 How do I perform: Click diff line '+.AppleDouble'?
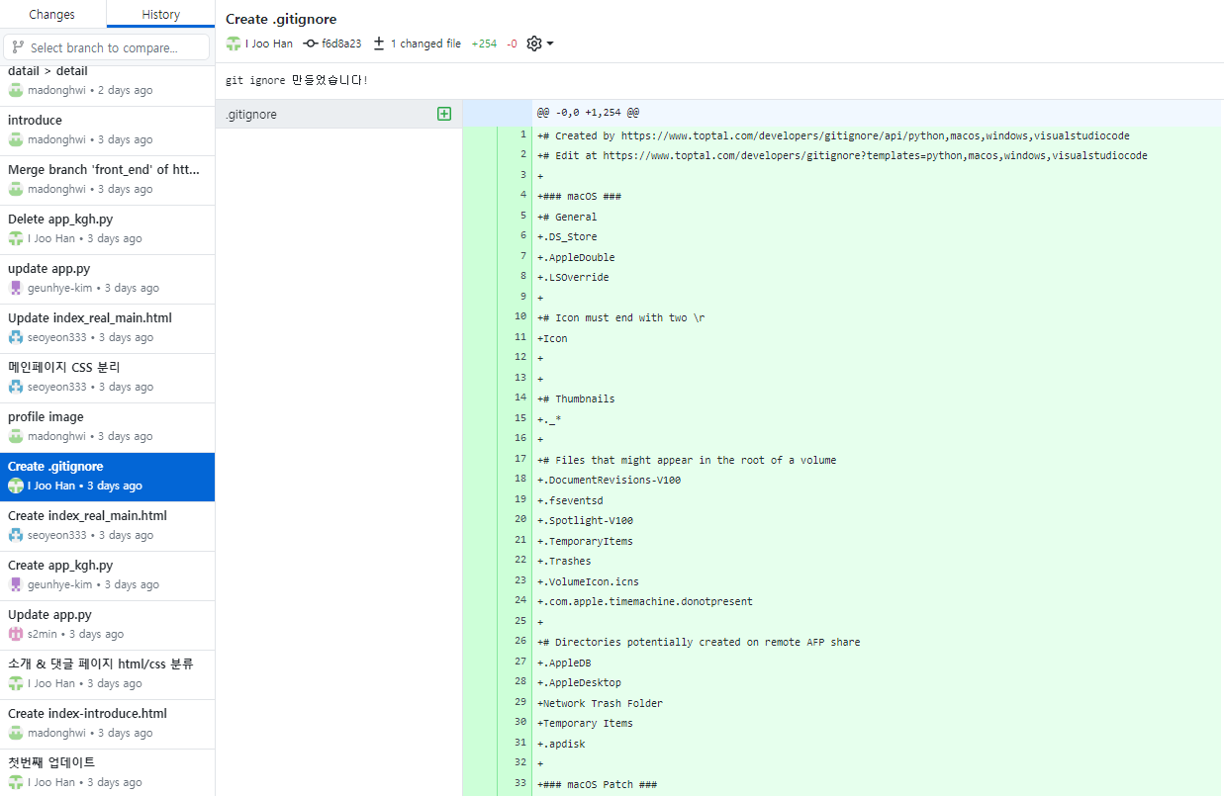(x=576, y=257)
